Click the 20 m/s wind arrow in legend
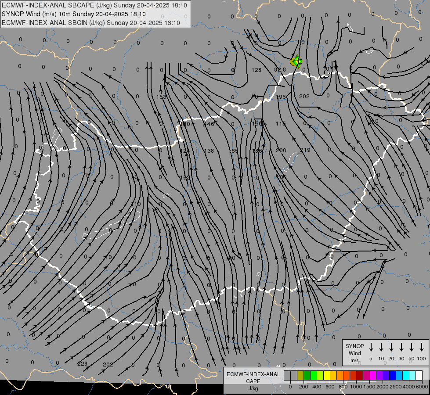The image size is (430, 395). [391, 347]
